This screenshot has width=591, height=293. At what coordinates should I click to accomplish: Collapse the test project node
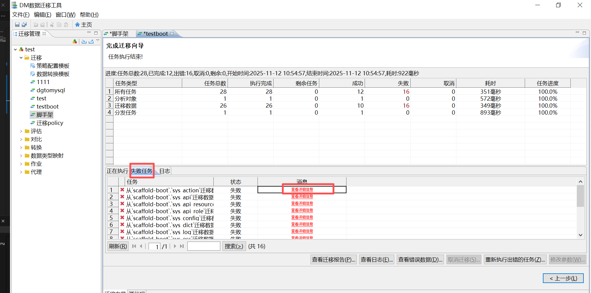point(15,49)
